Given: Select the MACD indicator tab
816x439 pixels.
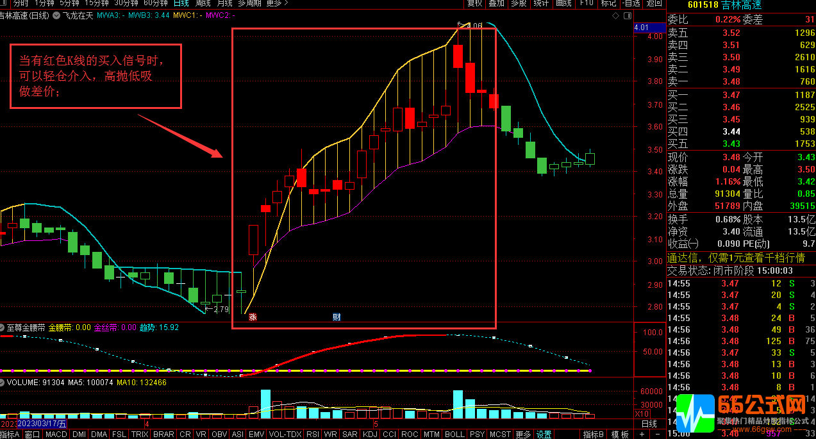Looking at the screenshot, I should point(56,434).
